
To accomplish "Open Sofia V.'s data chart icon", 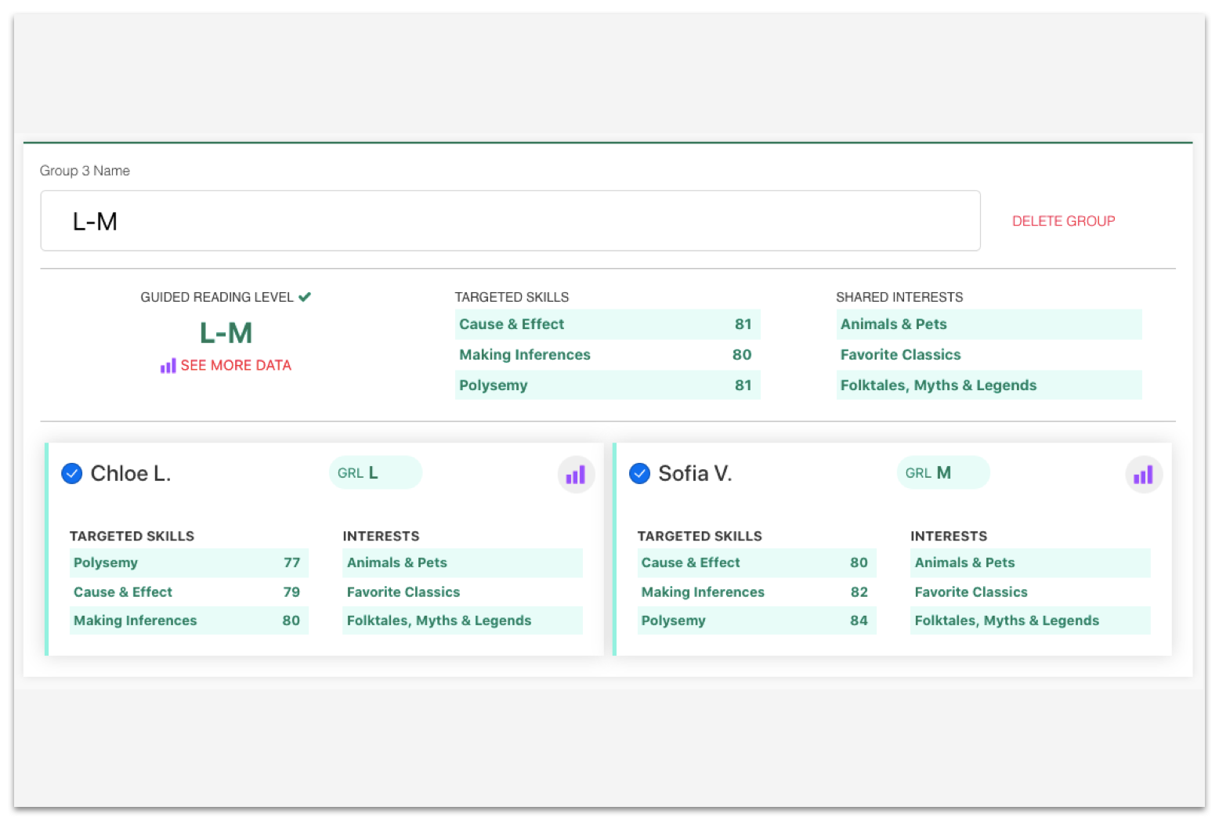I will (x=1143, y=475).
